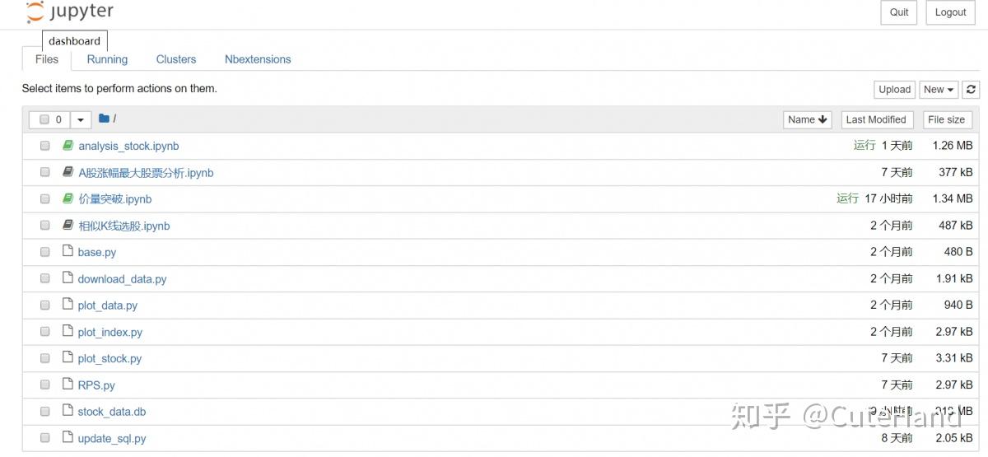Click the root folder icon in breadcrumb

click(104, 119)
